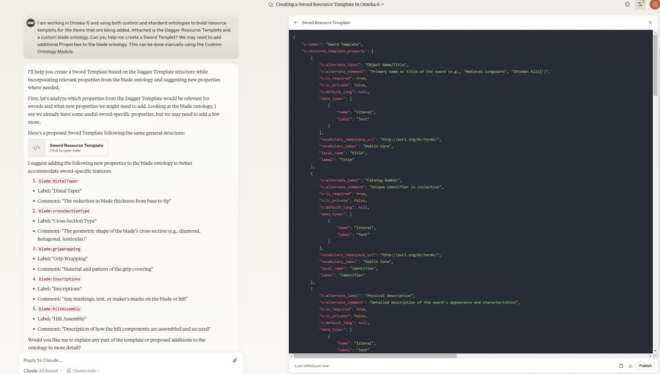The height and width of the screenshot is (374, 660).
Task: Download the Sword Resource Template file
Action: [630, 366]
